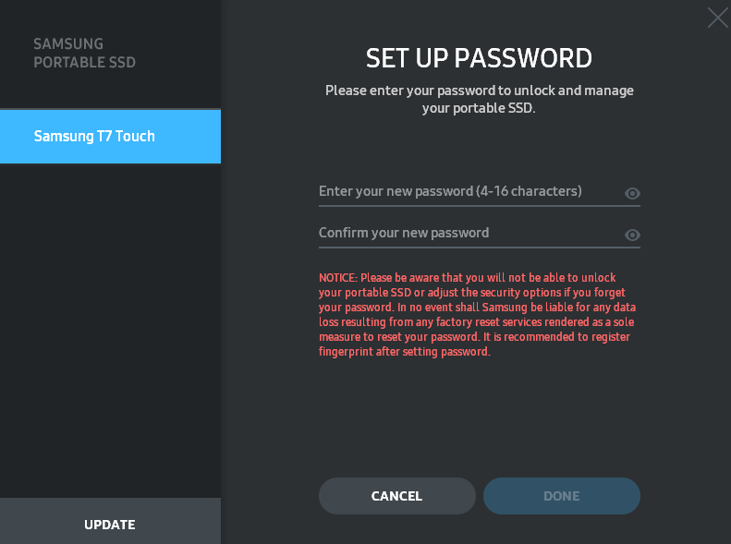
Task: Click "your portable SSD." in the subtitle
Action: 479,108
